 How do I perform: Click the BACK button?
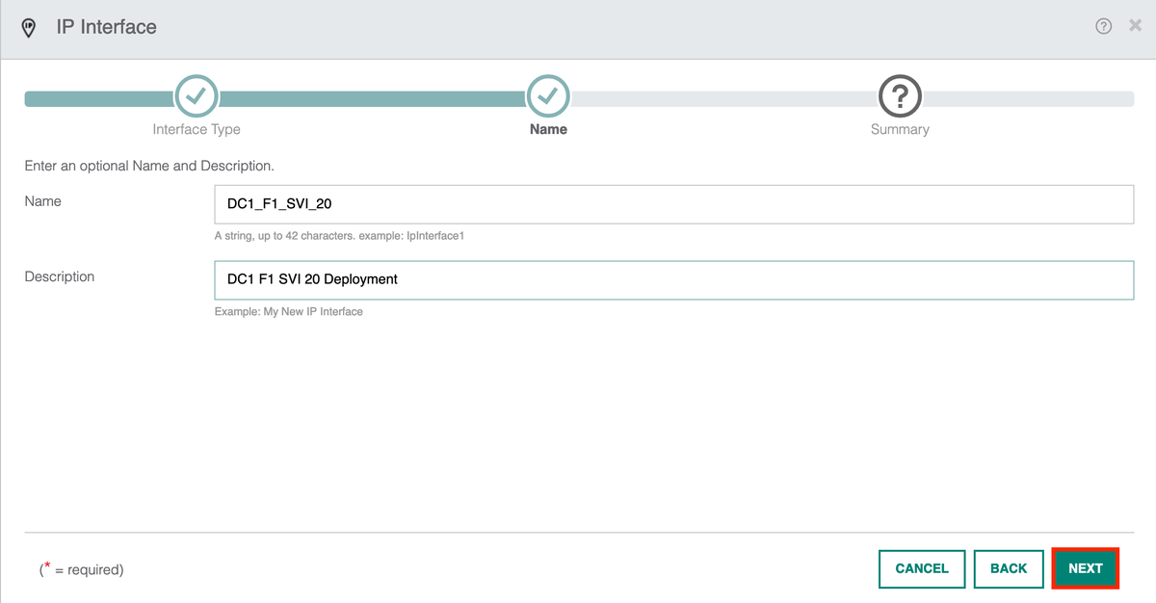[x=1009, y=568]
